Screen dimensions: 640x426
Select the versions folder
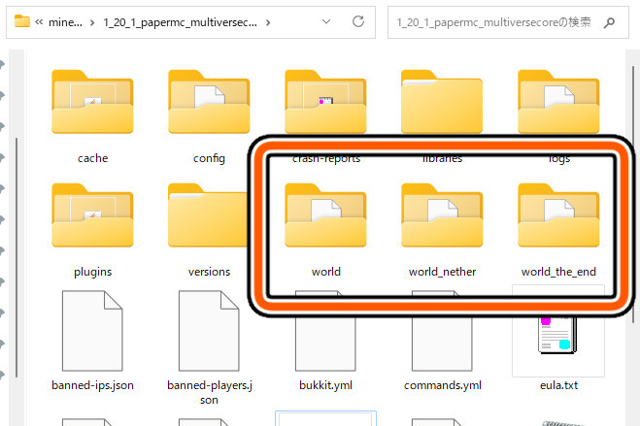tap(209, 216)
